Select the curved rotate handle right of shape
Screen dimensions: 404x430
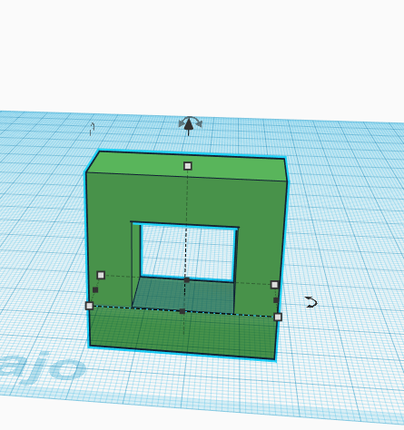point(311,302)
